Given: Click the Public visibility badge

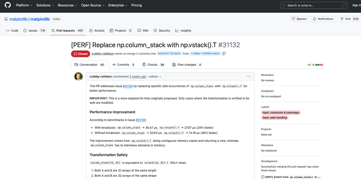Looking at the screenshot, I should 56,19.
